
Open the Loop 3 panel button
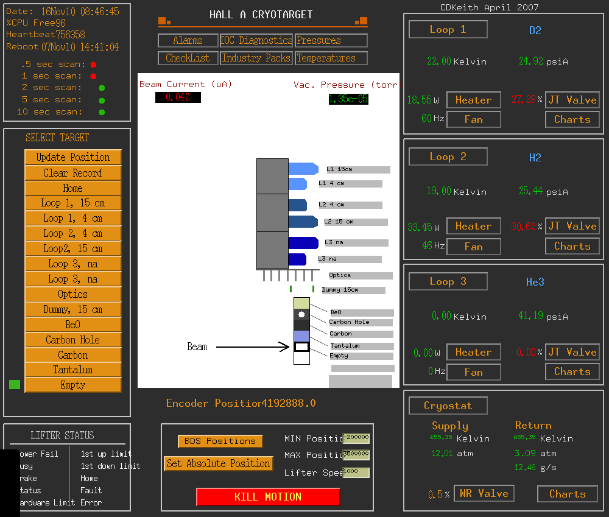pyautogui.click(x=448, y=281)
